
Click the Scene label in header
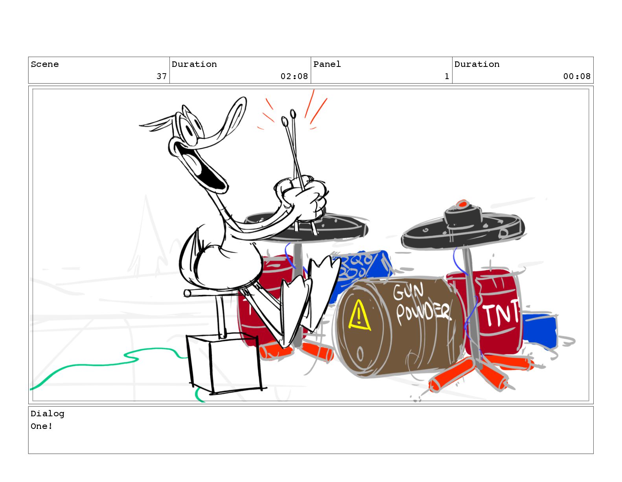point(45,64)
